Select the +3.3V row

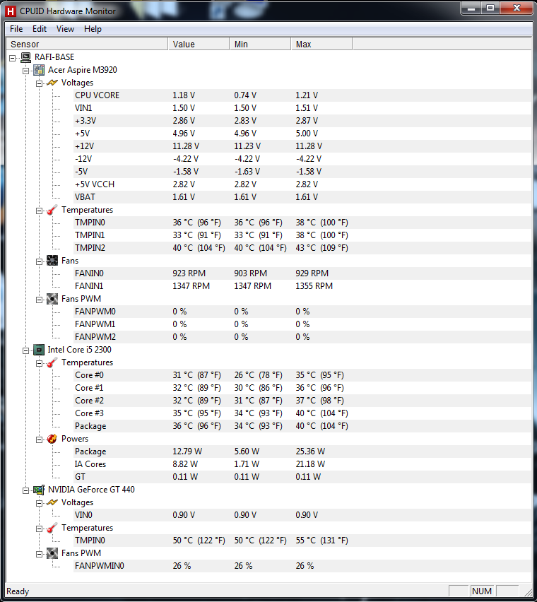tap(302, 121)
